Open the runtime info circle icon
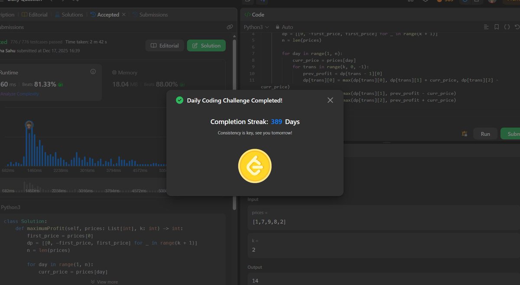 coord(93,71)
